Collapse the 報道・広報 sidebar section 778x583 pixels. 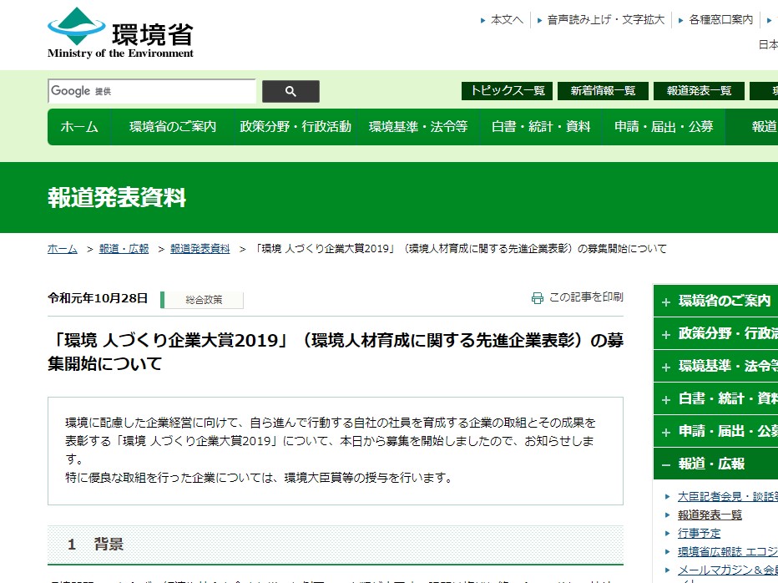pos(665,464)
